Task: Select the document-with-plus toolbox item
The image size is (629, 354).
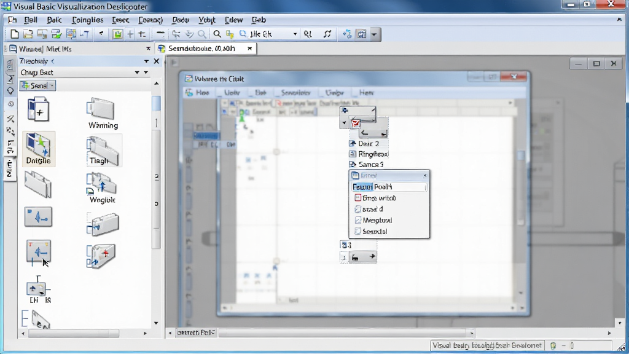Action: pyautogui.click(x=38, y=109)
